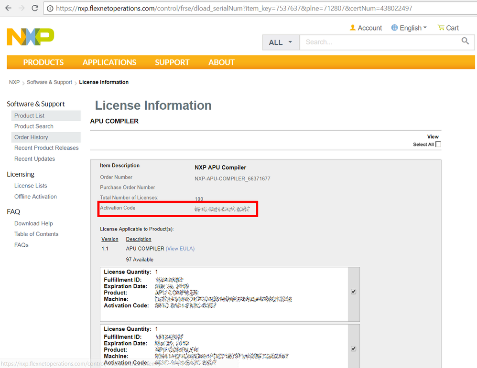This screenshot has height=368, width=477.
Task: Open the ALL search category dropdown
Action: click(x=281, y=42)
